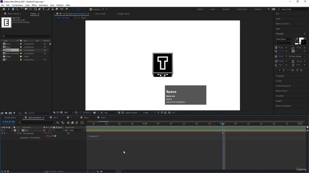Select the Pan Behind anchor point tool

point(30,9)
